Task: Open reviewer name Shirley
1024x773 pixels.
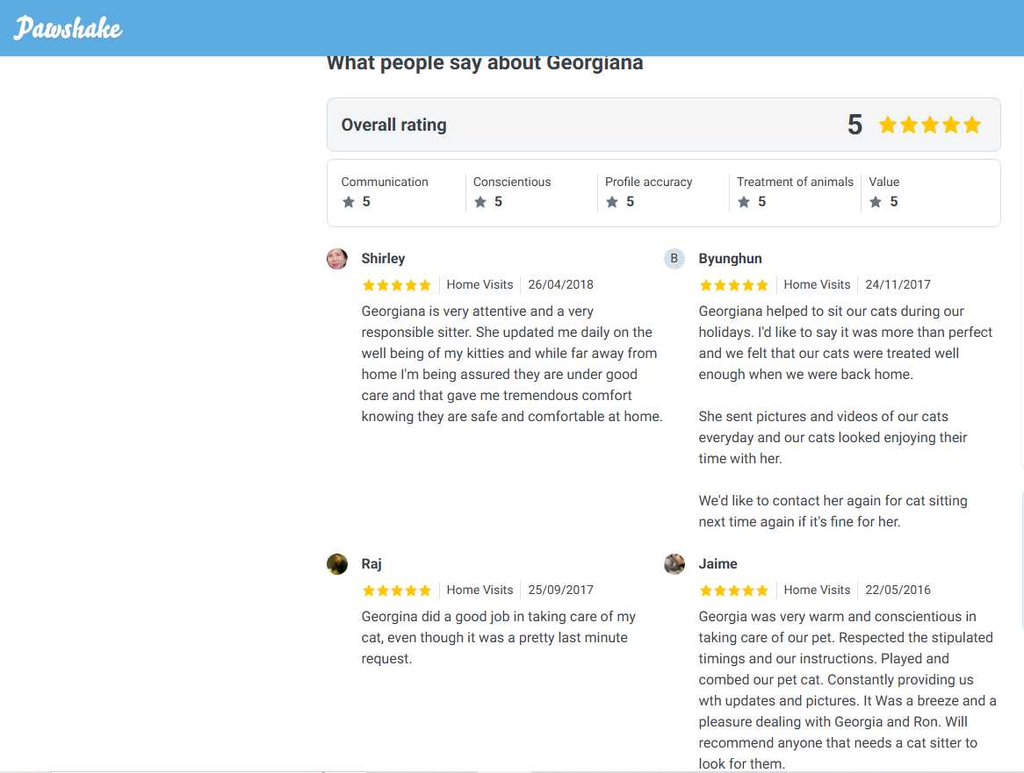Action: (383, 259)
